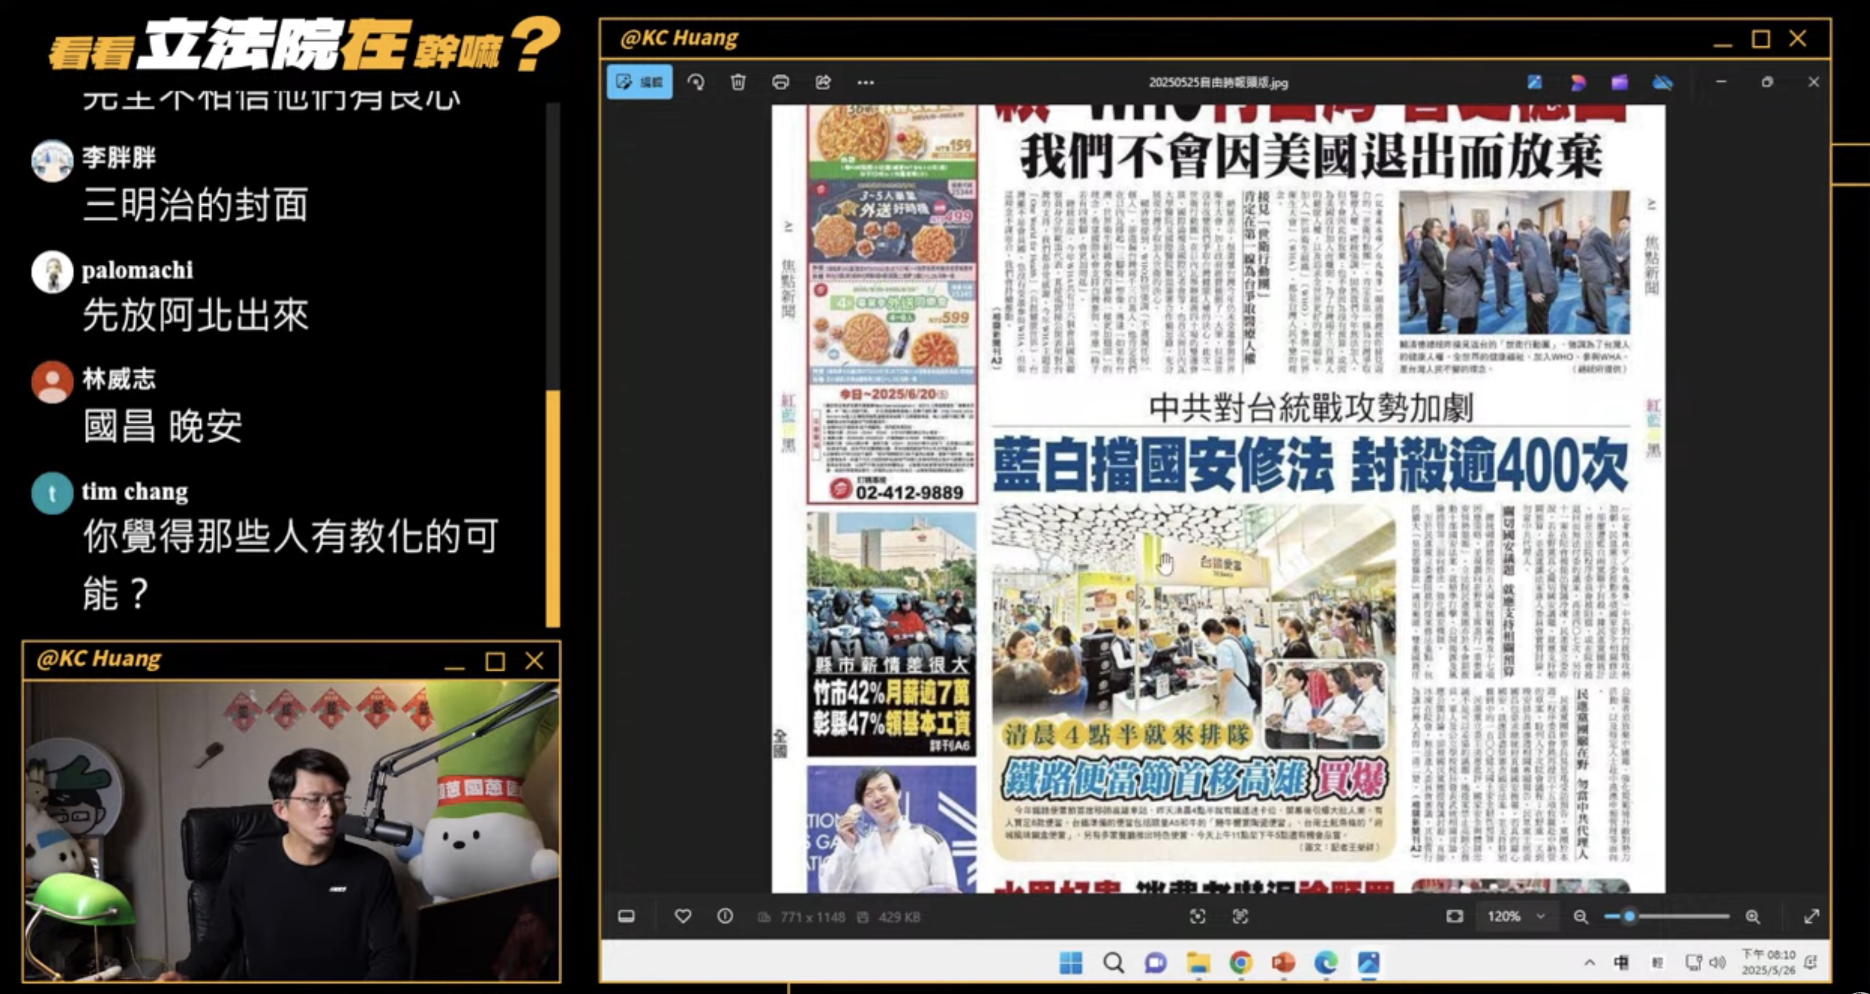
Task: Show file info with the info icon
Action: 725,916
